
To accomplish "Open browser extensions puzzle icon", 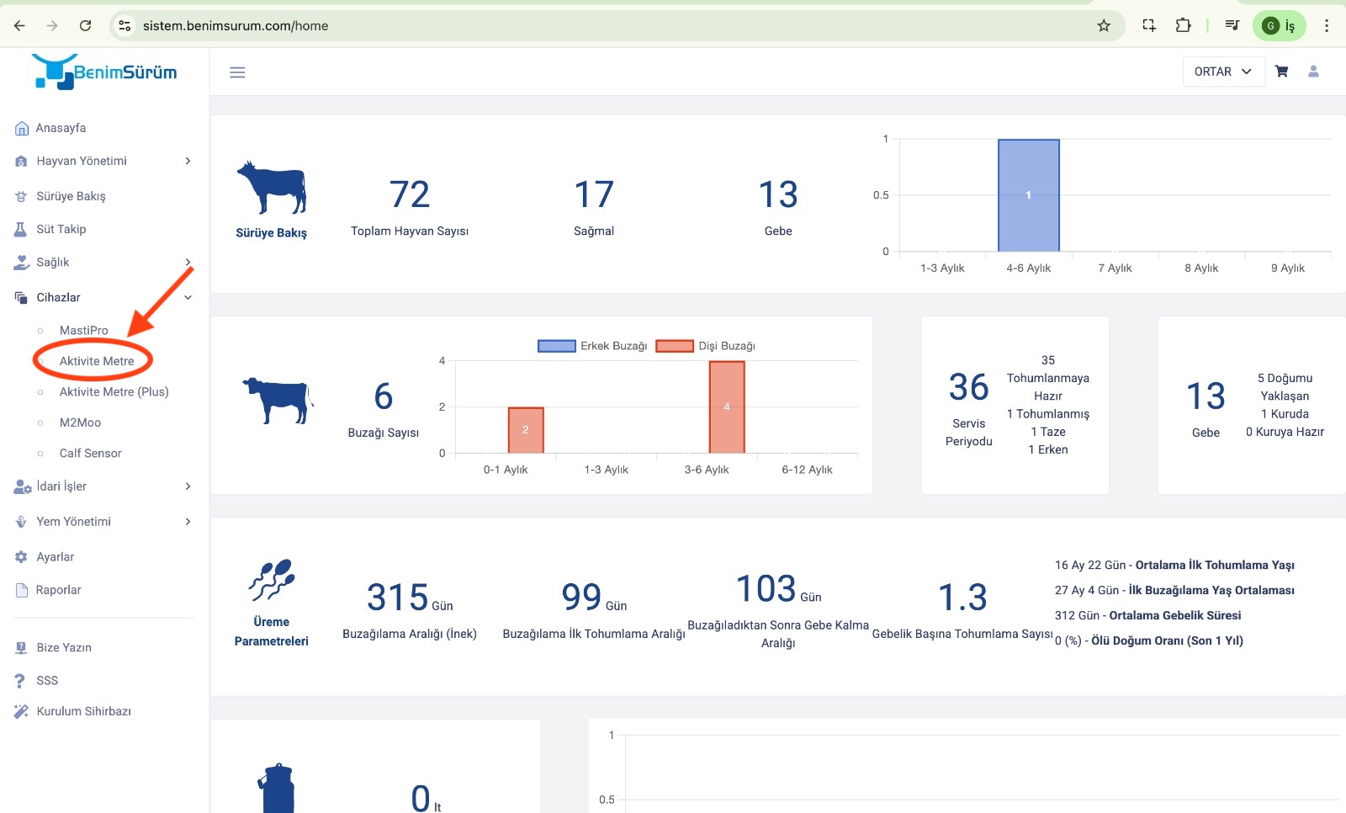I will 1183,25.
